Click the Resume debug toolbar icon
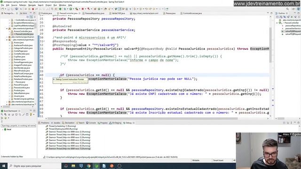 [x=25, y=9]
